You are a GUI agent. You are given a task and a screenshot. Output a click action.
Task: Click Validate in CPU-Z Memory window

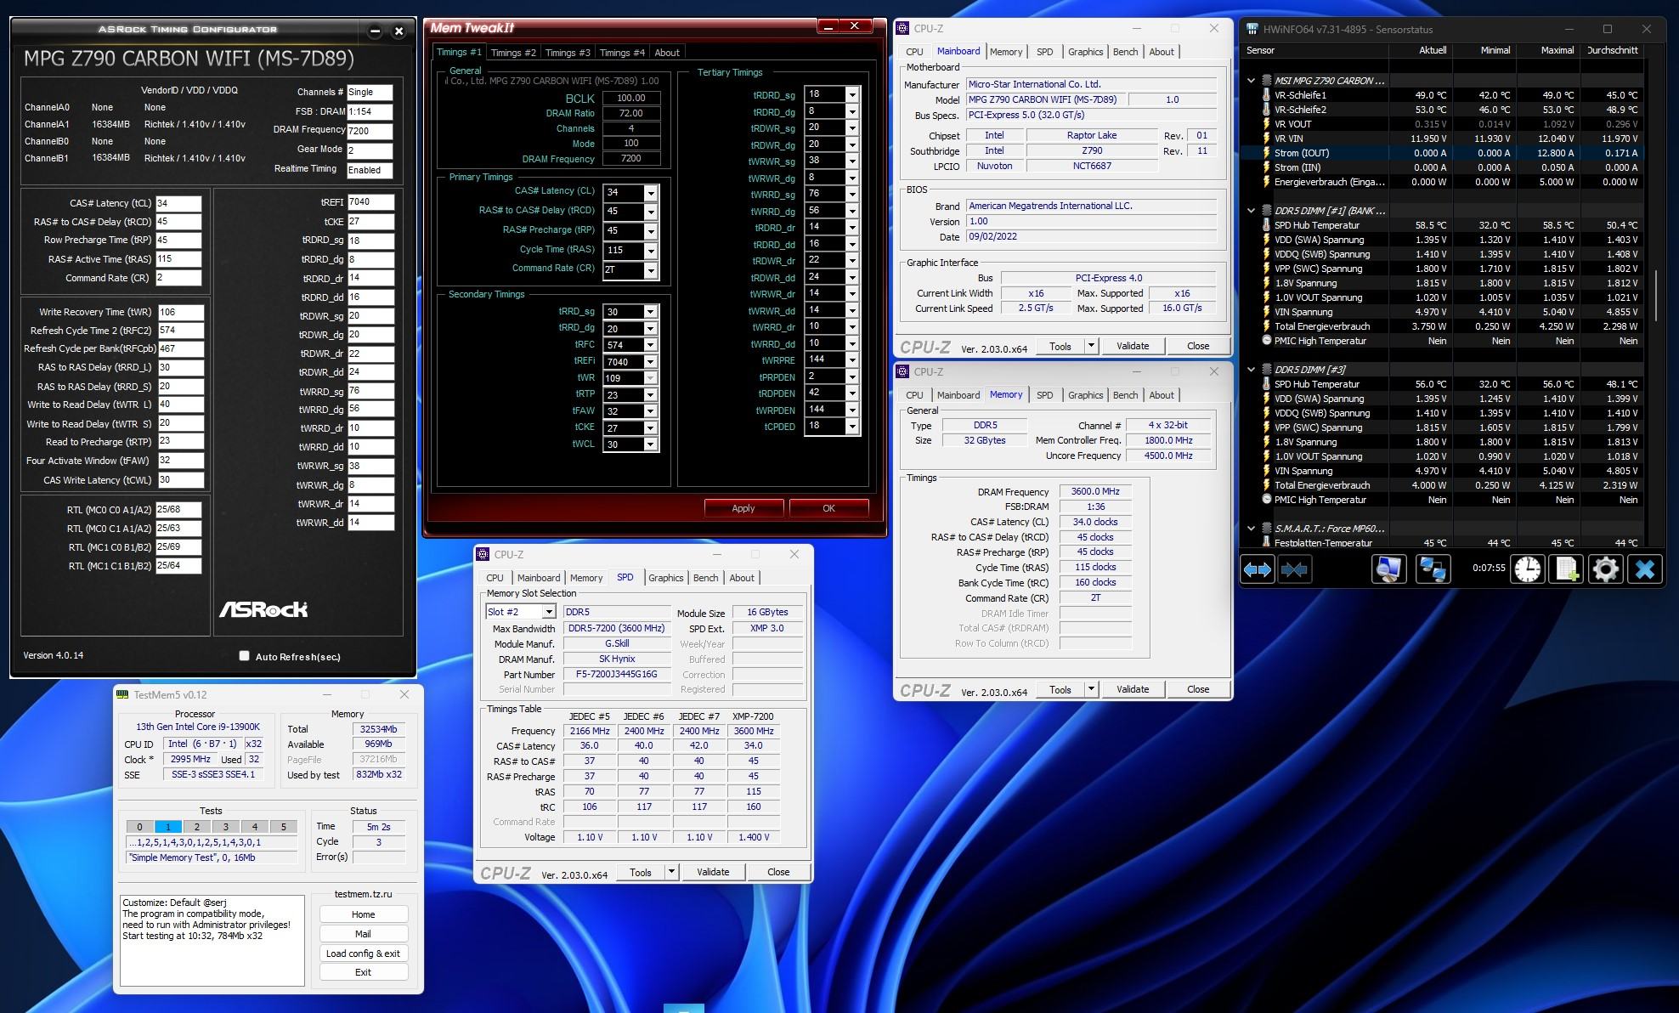[1133, 689]
